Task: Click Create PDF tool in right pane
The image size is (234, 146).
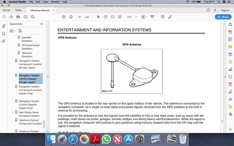Action: [230, 32]
